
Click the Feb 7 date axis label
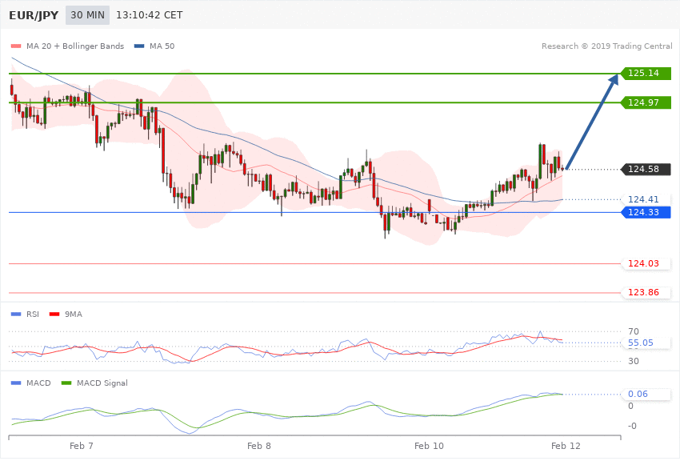(82, 446)
